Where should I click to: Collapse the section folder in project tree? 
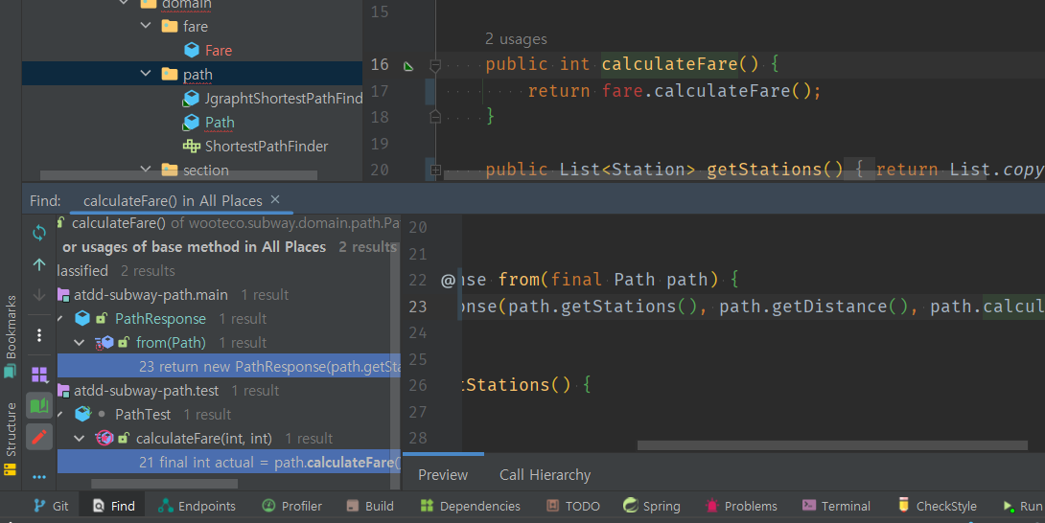146,170
